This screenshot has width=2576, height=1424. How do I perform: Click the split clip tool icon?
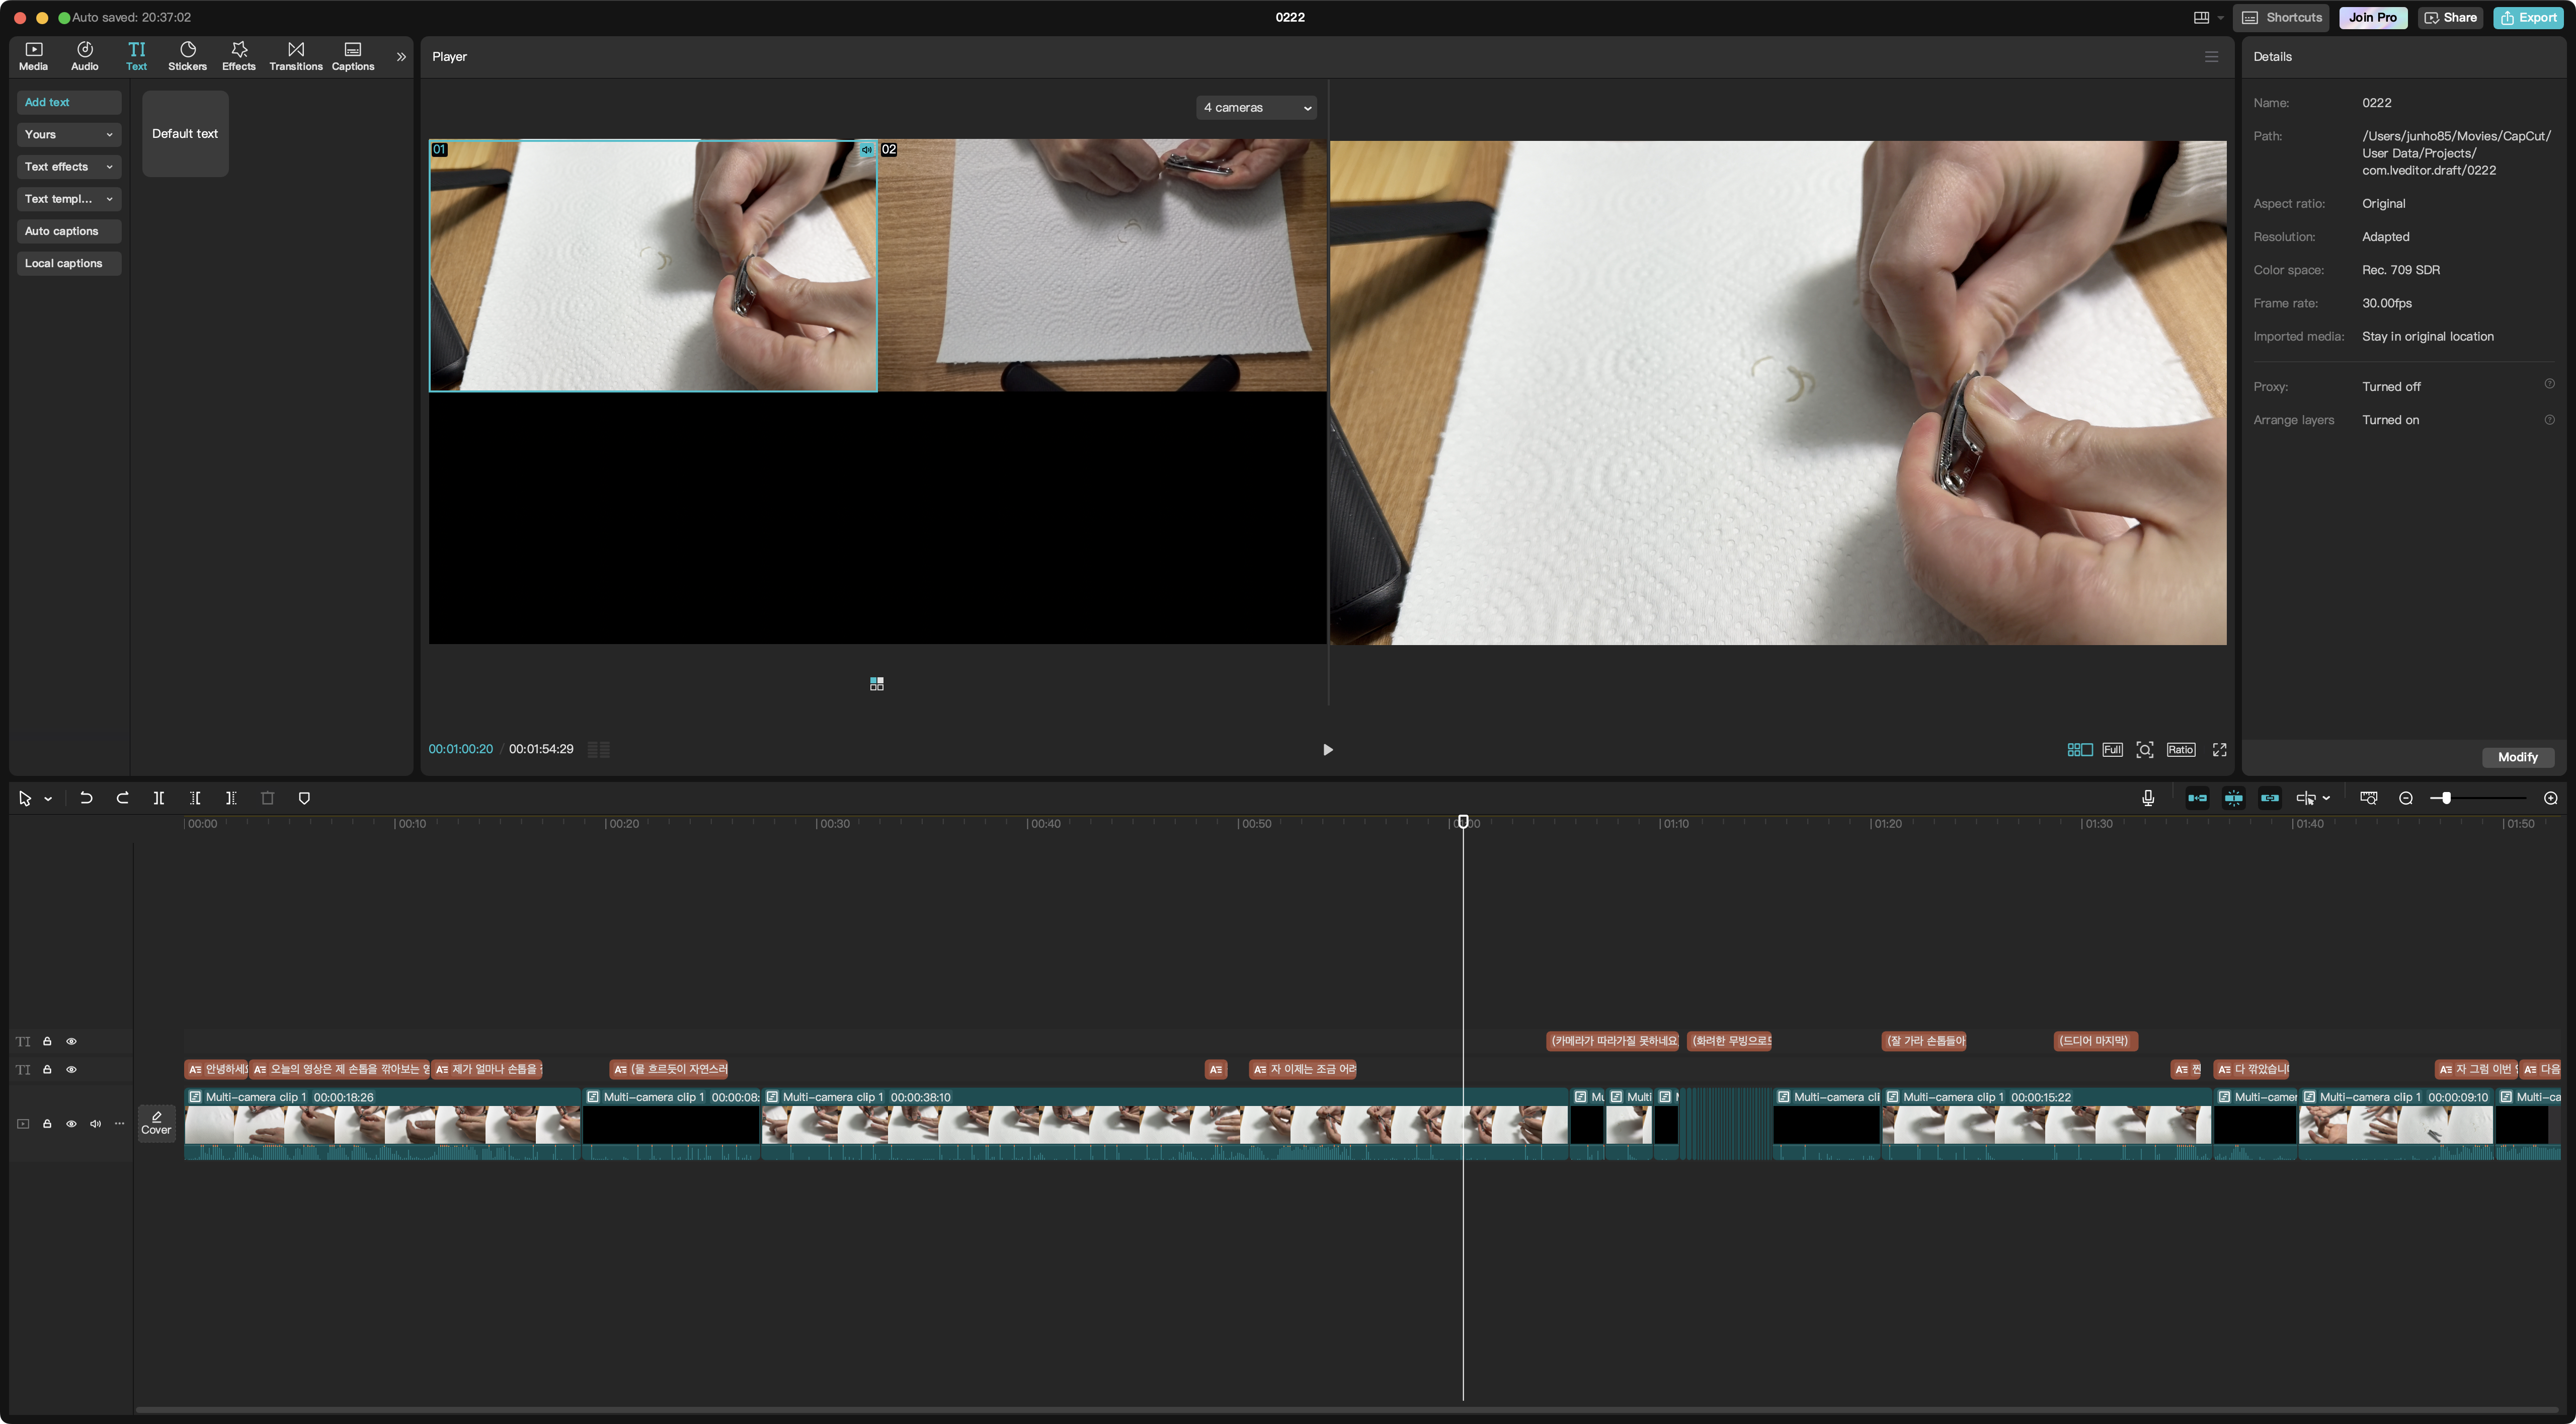(159, 798)
